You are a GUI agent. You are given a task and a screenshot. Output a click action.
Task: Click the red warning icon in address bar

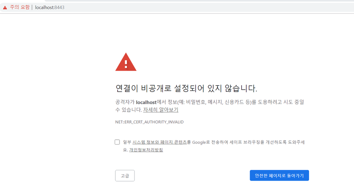(5, 8)
